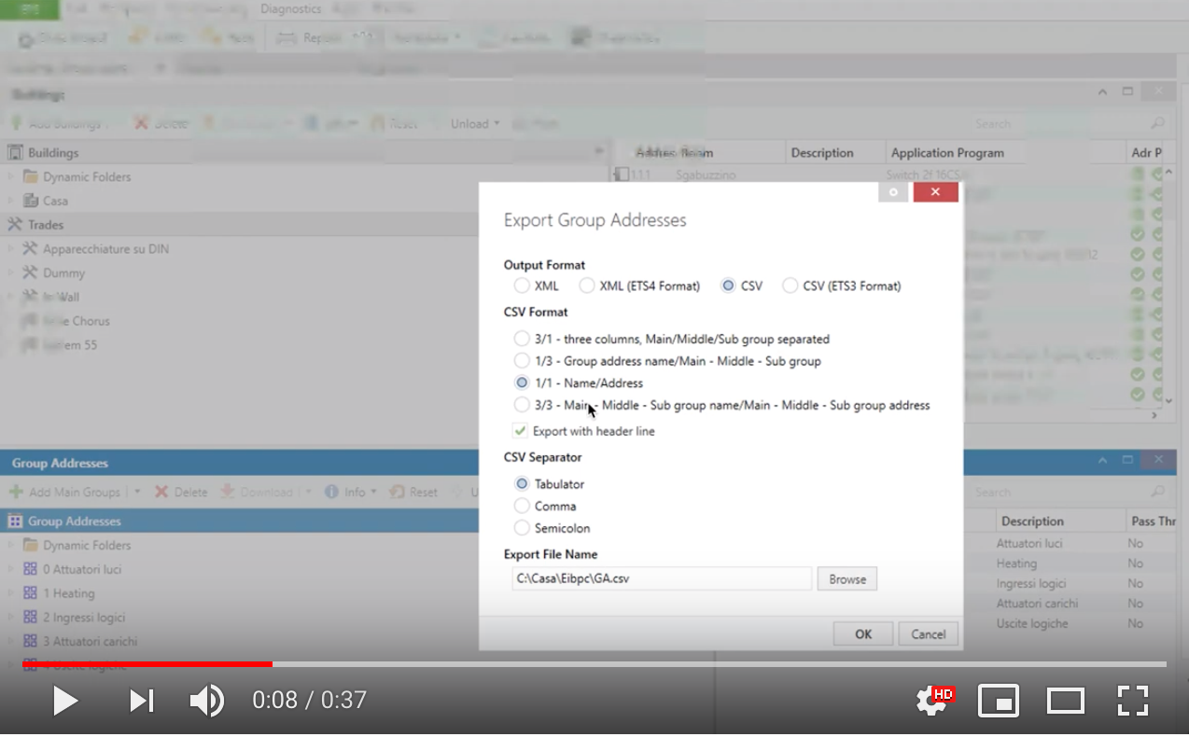Click the Export File Name field

click(662, 578)
